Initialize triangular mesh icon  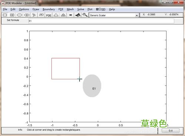56,15
